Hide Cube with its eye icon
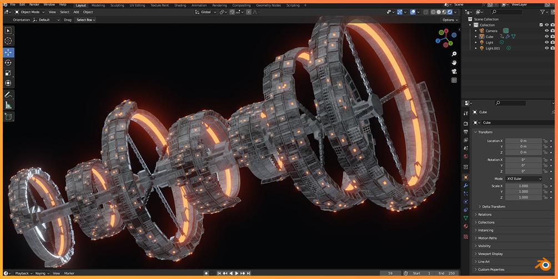This screenshot has width=558, height=279. pyautogui.click(x=547, y=37)
